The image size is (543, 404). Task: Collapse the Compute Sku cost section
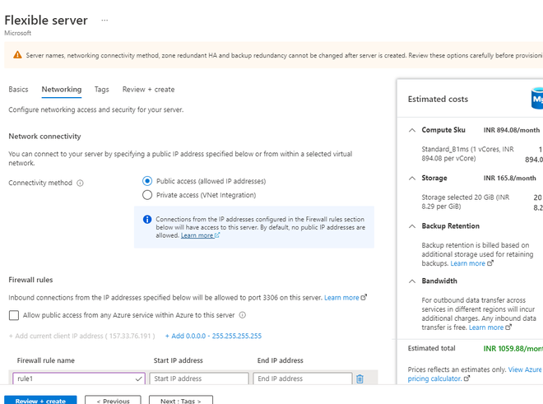[412, 130]
